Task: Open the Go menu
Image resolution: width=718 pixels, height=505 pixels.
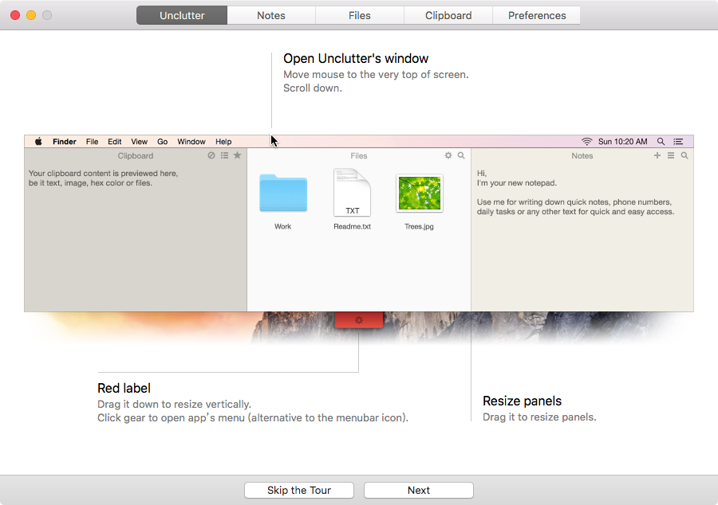Action: [163, 142]
